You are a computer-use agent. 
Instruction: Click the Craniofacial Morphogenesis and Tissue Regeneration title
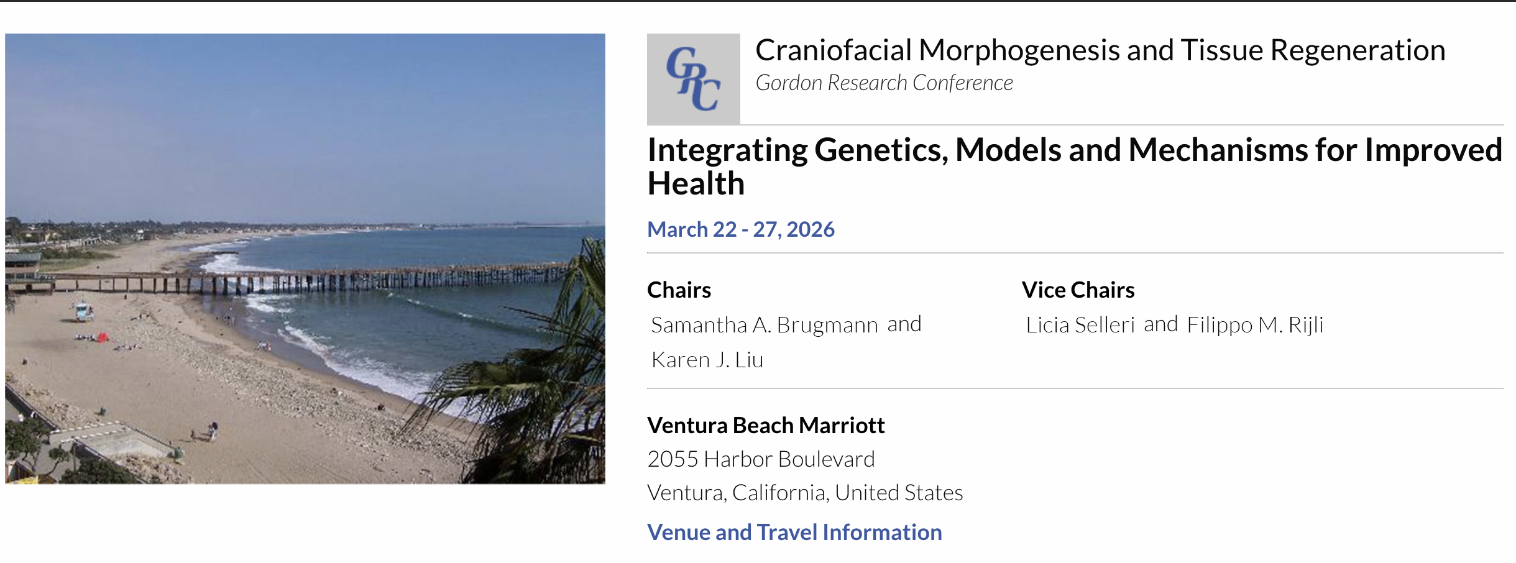coord(1100,50)
